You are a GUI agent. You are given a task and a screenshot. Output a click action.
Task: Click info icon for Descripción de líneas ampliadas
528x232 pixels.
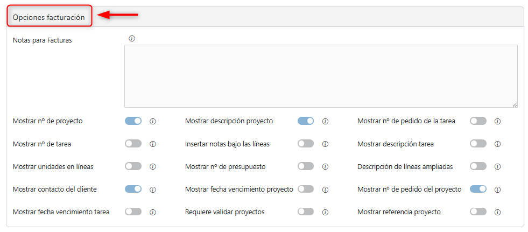(x=497, y=167)
